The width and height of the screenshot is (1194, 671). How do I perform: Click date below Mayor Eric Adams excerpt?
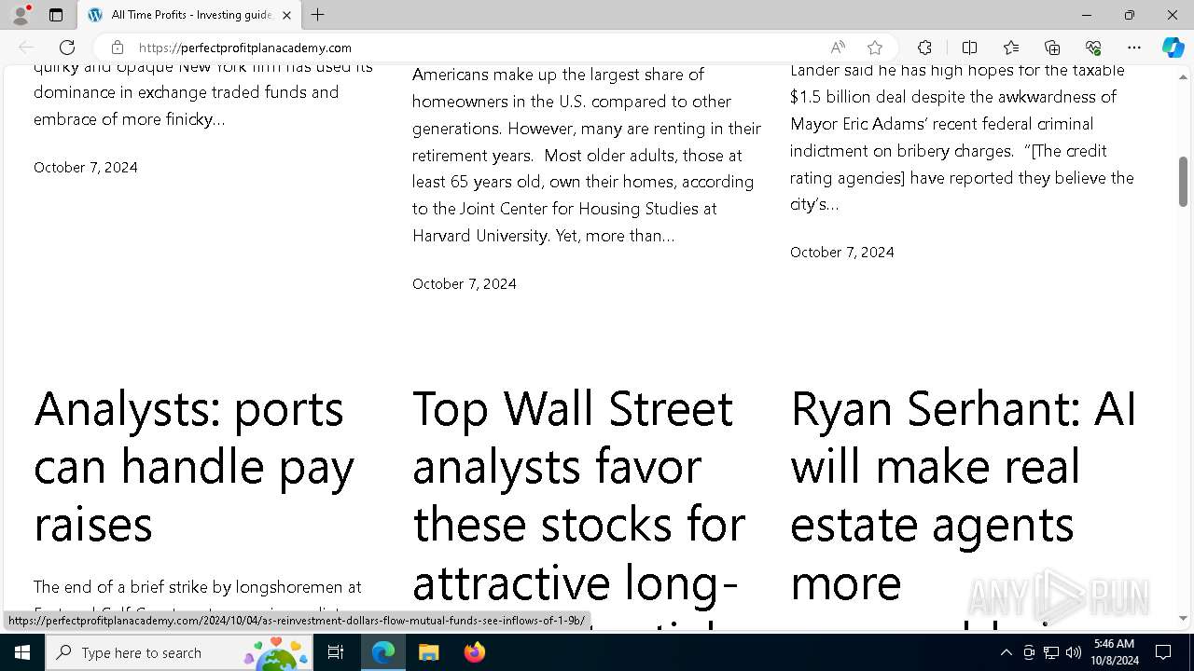coord(842,253)
